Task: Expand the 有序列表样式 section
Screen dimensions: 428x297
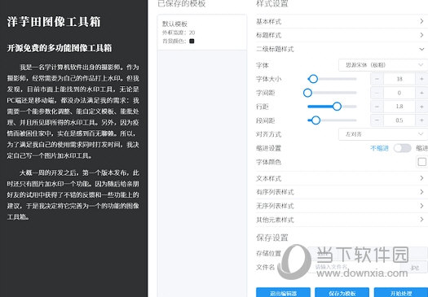Action: [x=342, y=192]
